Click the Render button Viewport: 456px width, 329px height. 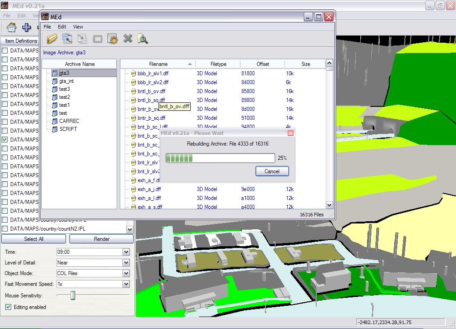(x=102, y=239)
